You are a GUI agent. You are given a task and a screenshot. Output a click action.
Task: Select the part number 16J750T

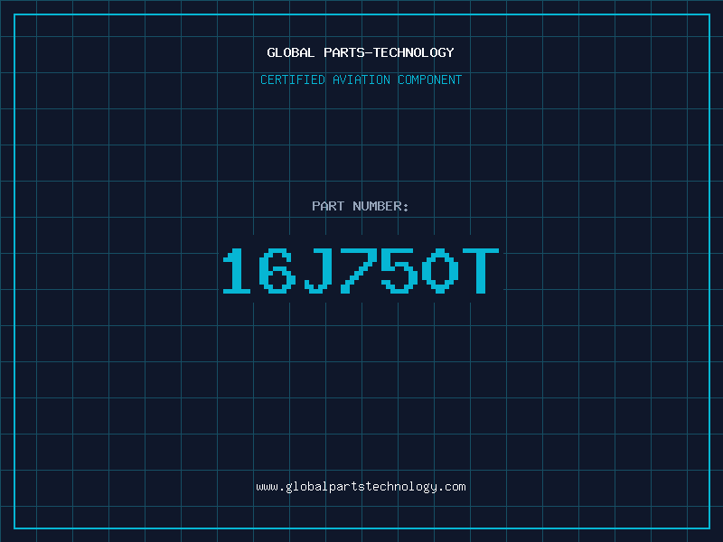361,270
